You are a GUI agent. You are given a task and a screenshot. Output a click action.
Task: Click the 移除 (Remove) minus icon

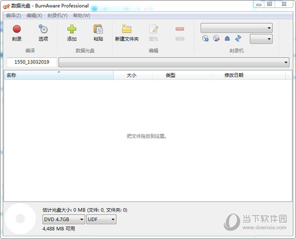coord(180,29)
